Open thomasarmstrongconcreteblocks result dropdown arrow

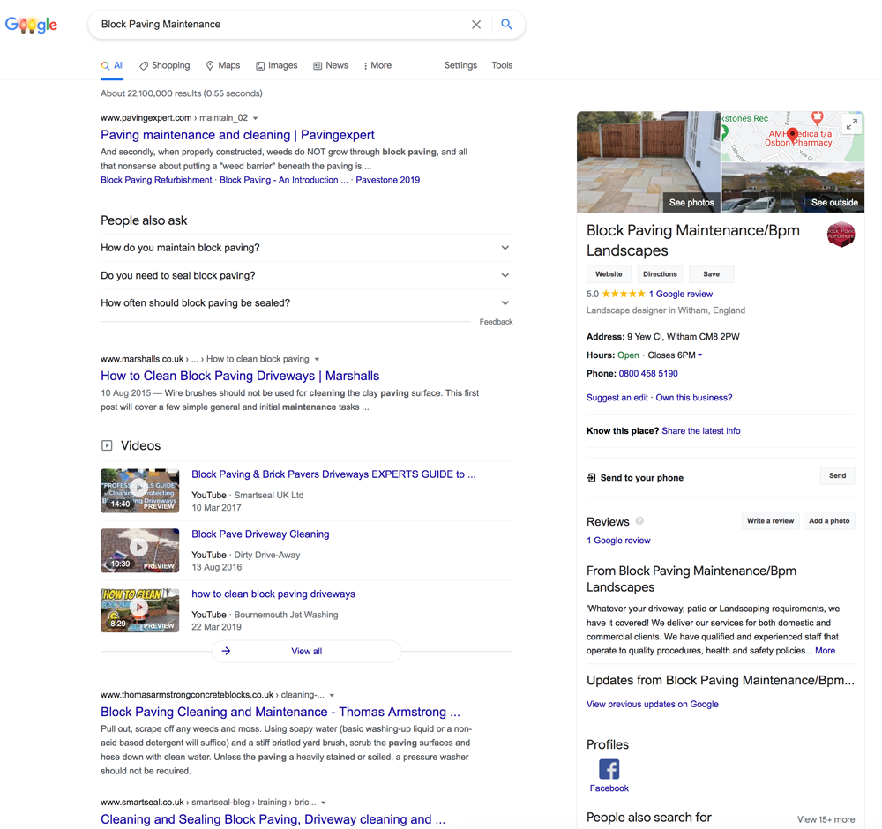pos(332,695)
